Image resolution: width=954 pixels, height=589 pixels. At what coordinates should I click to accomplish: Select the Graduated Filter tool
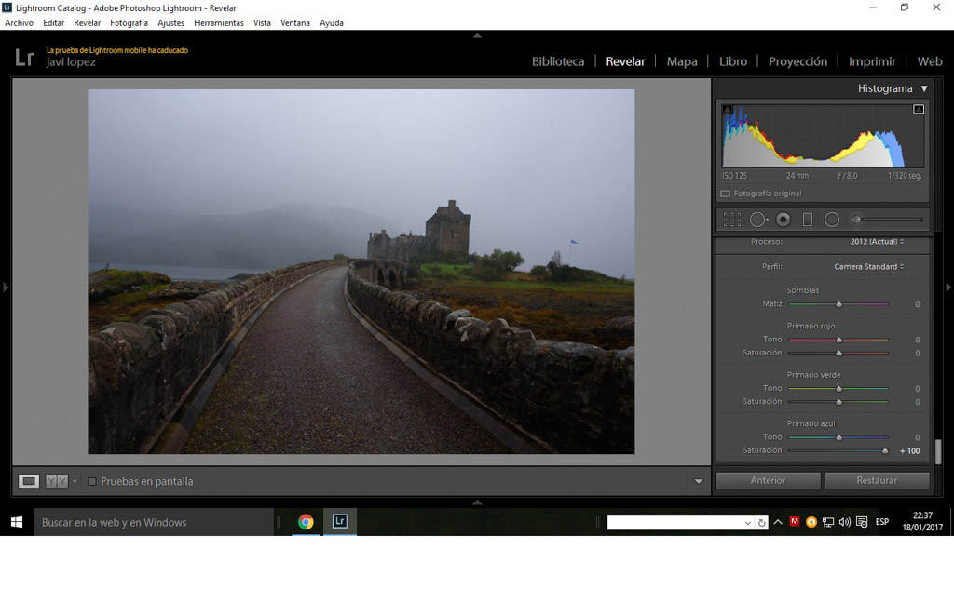tap(808, 220)
